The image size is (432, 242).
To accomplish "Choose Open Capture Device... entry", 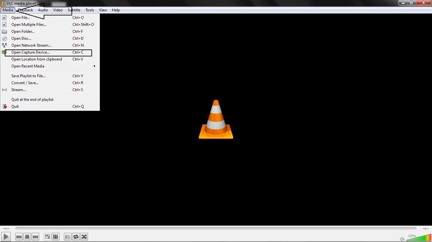I will pos(50,52).
